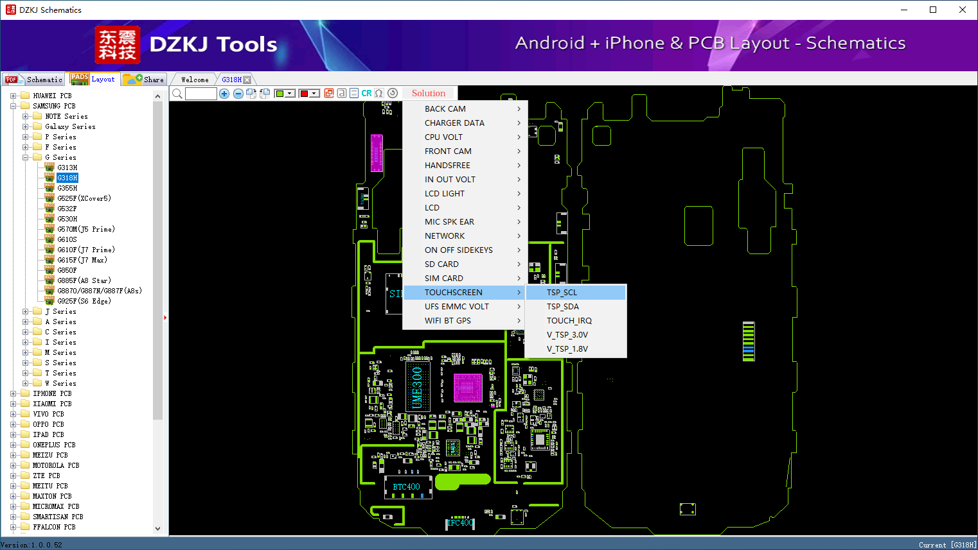Click the DZKJ Schematics title bar app icon
This screenshot has width=978, height=550.
[10, 10]
